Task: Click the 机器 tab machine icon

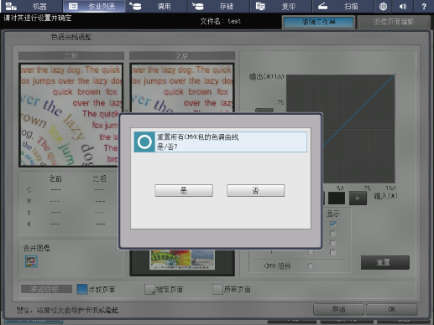Action: 12,6
